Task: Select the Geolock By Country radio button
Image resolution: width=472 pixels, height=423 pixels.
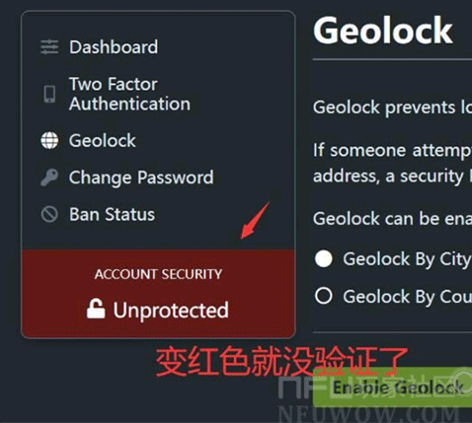Action: (324, 296)
